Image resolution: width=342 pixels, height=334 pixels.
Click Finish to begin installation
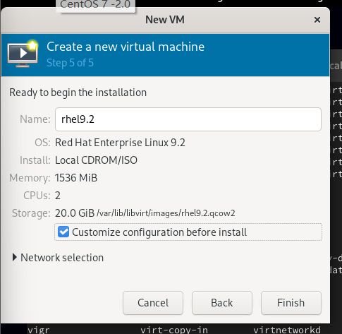291,303
